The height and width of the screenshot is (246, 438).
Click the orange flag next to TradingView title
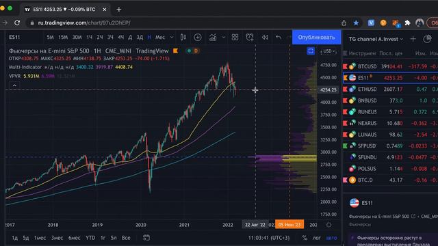(x=176, y=51)
